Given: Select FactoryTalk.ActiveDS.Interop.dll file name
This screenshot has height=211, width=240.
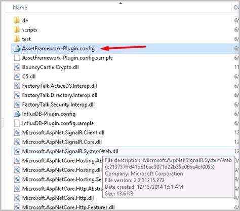Looking at the screenshot, I should tap(59, 86).
